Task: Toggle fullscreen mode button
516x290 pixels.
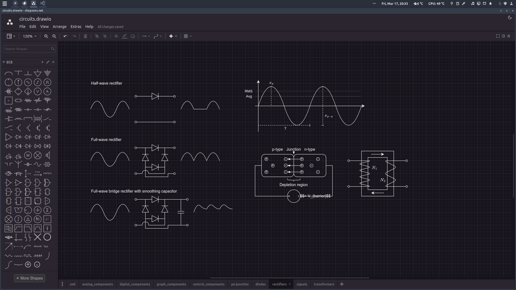Action: tap(498, 36)
